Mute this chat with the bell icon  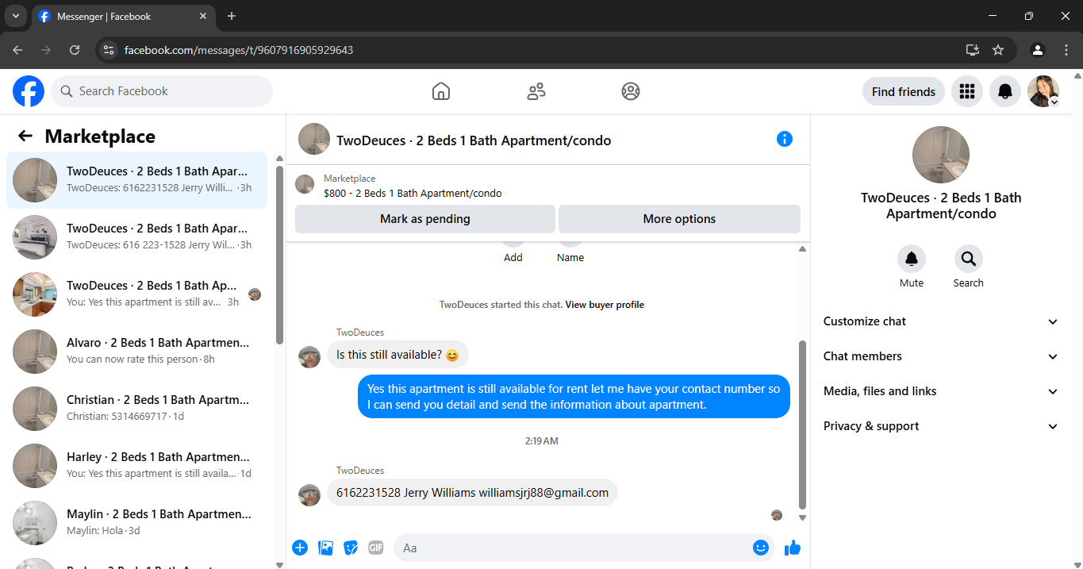click(x=912, y=259)
